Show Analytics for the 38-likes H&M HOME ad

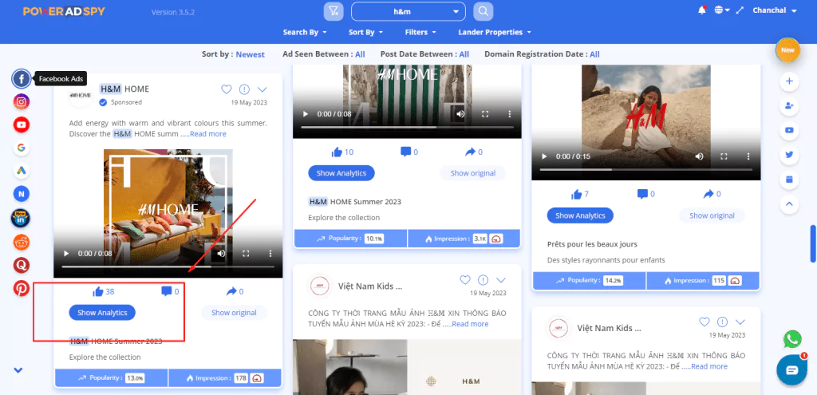coord(102,313)
